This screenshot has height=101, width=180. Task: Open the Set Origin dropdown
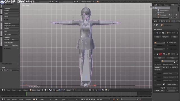pyautogui.click(x=11, y=34)
